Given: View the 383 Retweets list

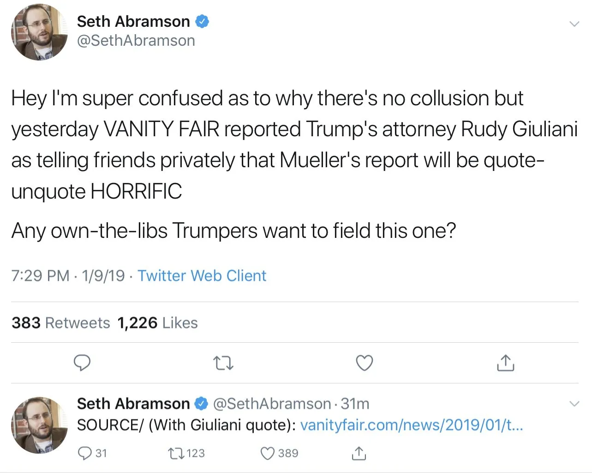Looking at the screenshot, I should (x=61, y=323).
